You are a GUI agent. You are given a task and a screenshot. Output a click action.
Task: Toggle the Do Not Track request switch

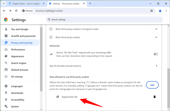point(156,54)
